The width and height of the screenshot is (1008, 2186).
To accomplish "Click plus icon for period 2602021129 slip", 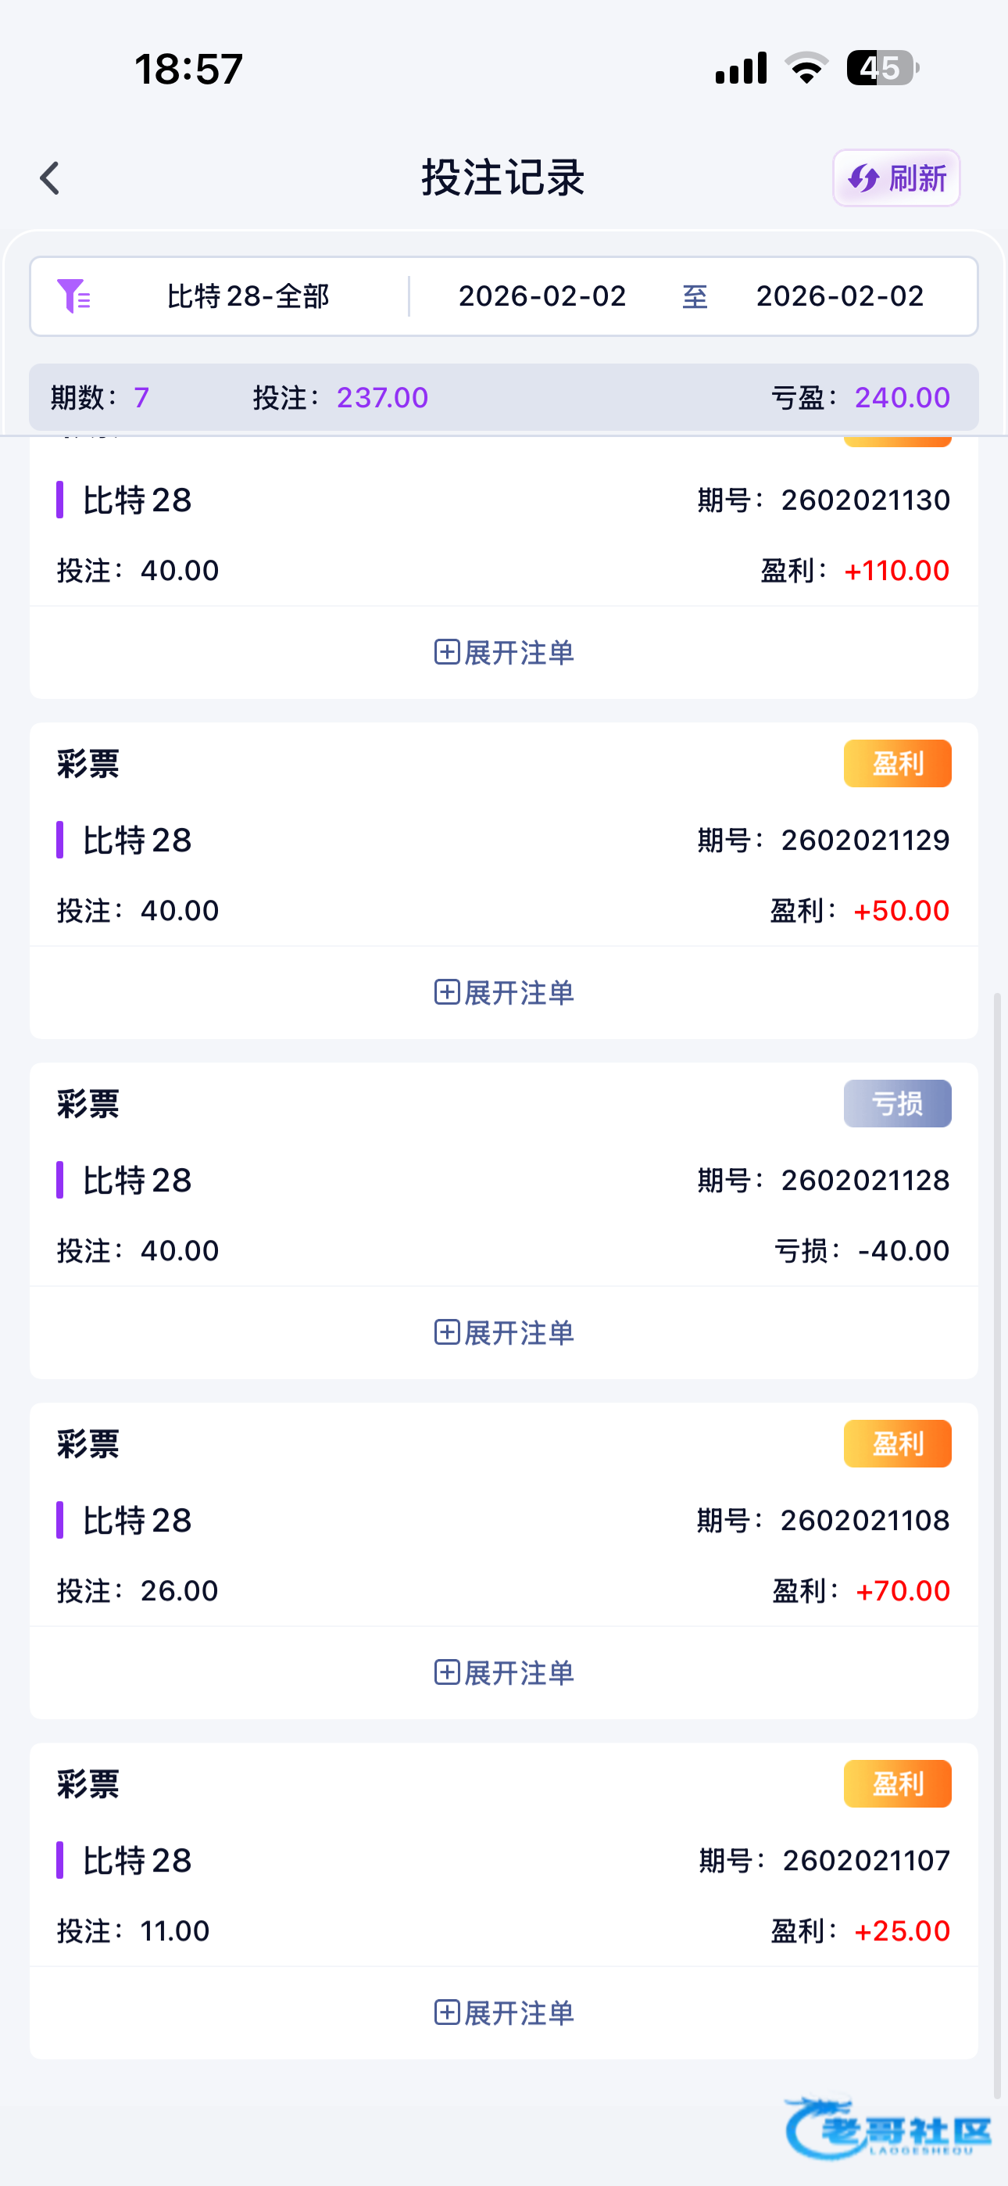I will [447, 992].
